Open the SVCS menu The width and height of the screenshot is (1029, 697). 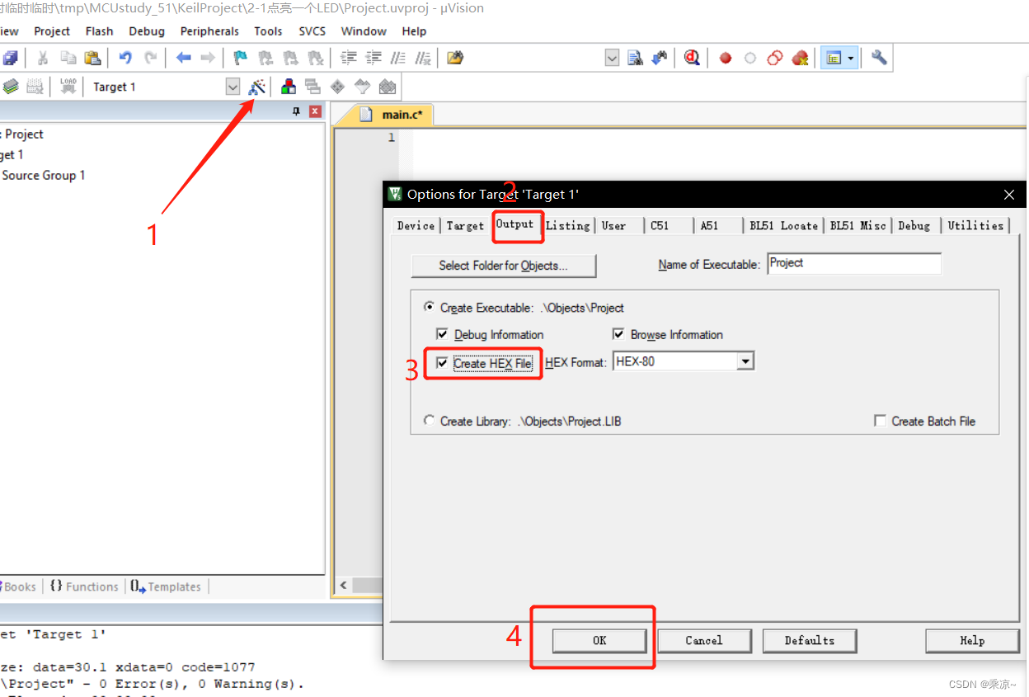pyautogui.click(x=312, y=31)
